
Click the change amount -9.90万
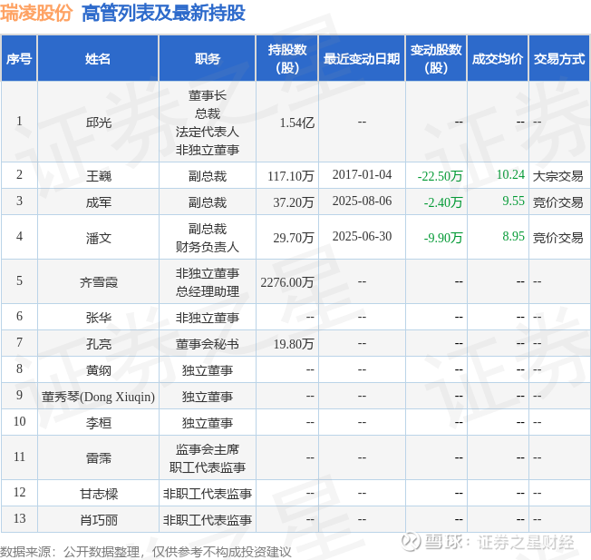[x=443, y=238]
